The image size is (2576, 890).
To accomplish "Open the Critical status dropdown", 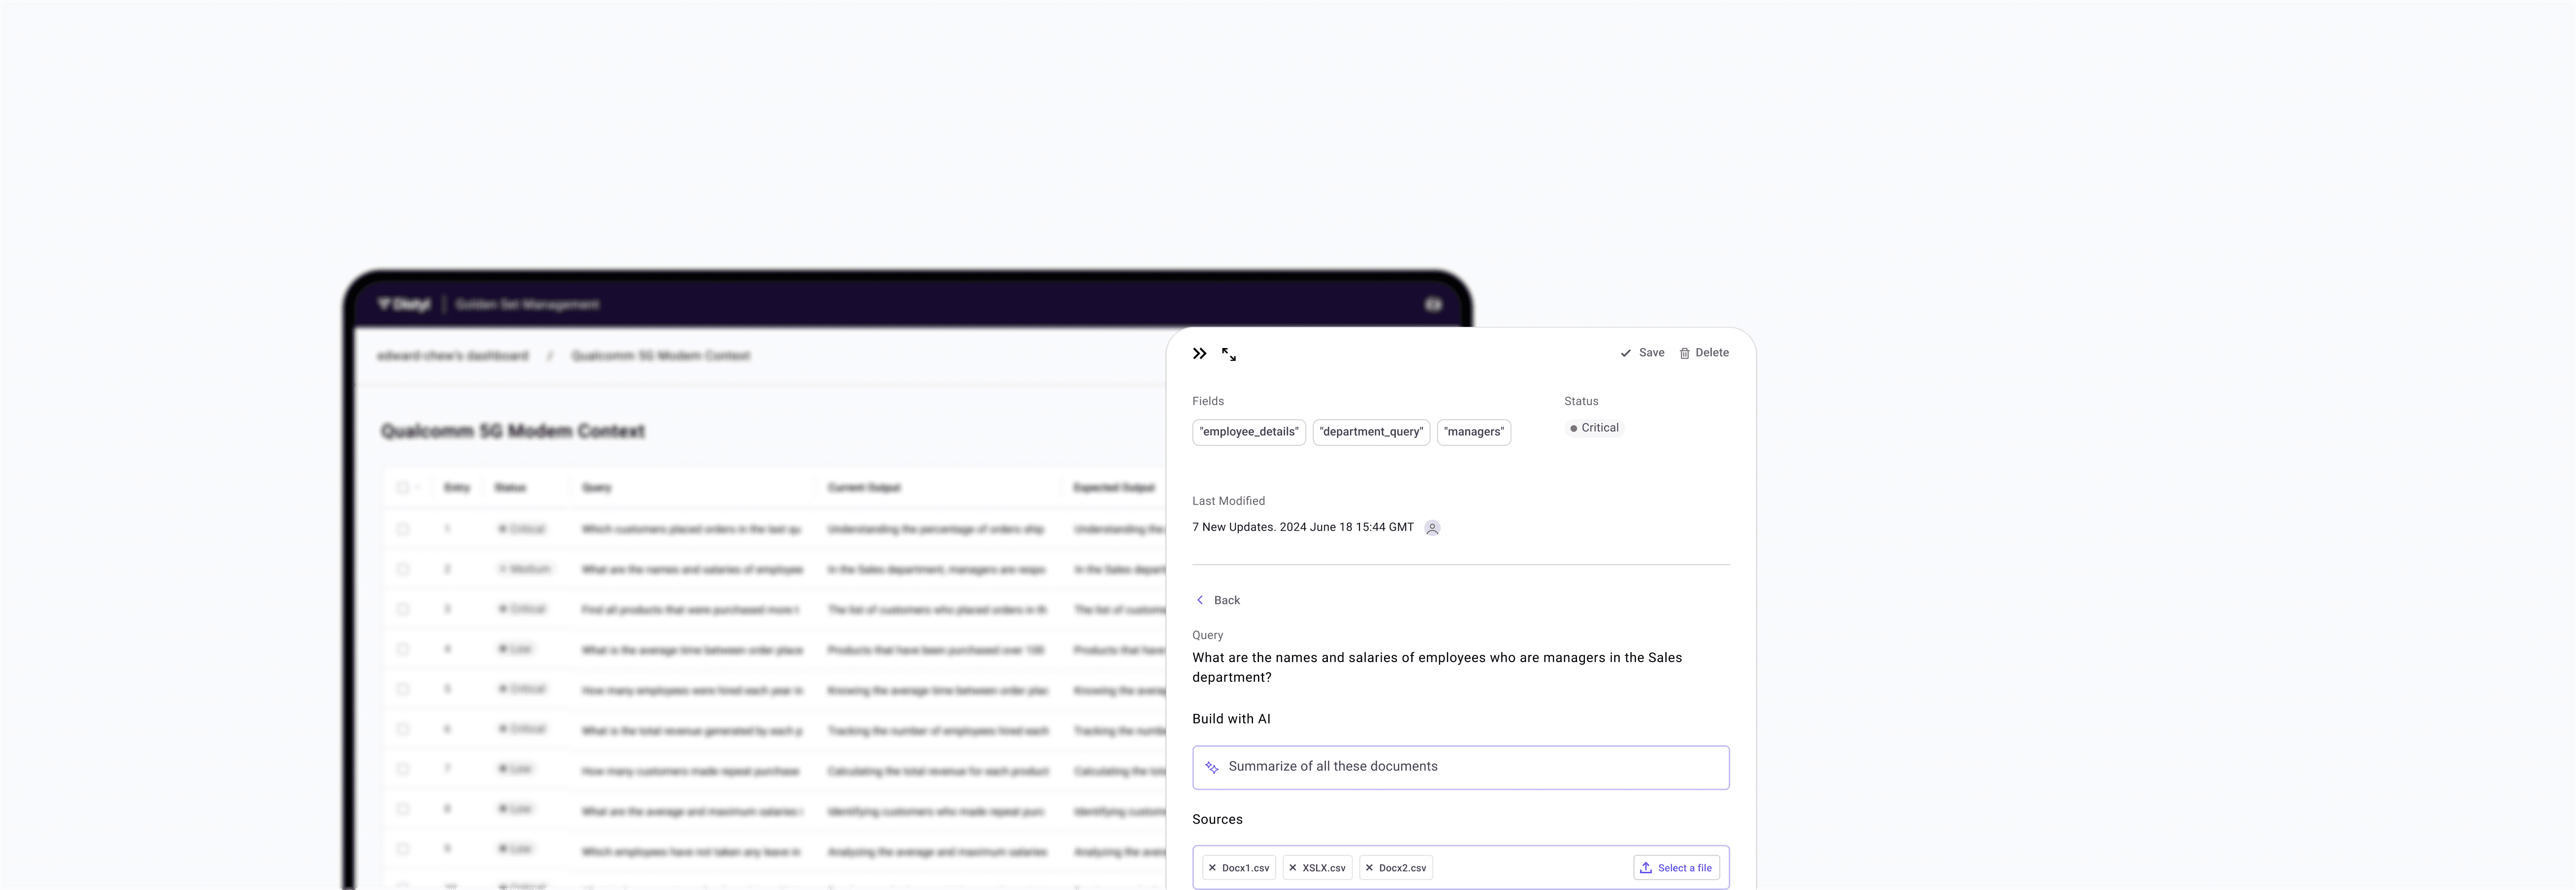I will (1594, 428).
